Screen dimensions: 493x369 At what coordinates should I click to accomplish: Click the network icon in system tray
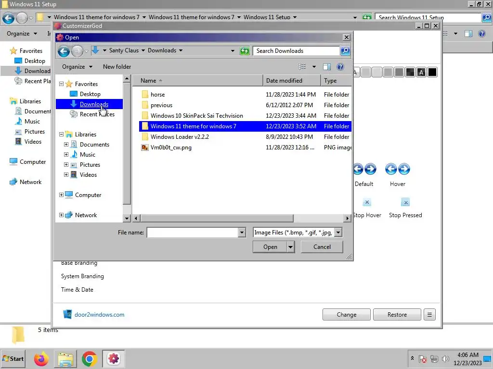(x=434, y=359)
